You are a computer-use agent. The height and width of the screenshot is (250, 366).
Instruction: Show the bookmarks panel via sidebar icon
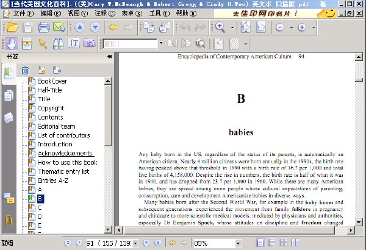point(9,73)
